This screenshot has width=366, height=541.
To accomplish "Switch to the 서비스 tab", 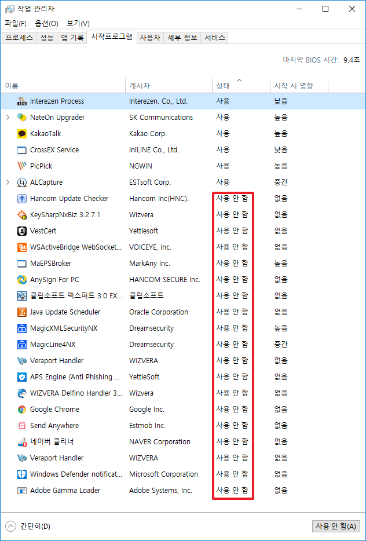I will tap(215, 38).
